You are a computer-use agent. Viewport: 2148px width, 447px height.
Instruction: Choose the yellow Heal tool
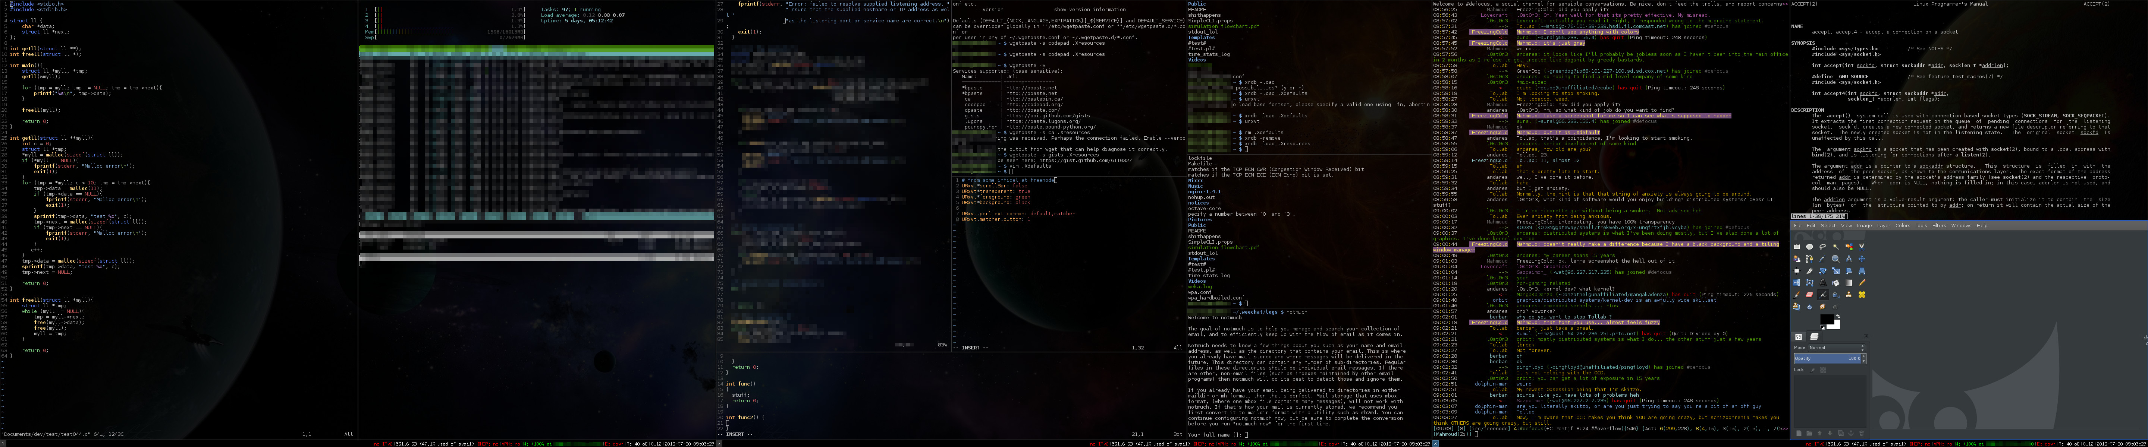[1862, 295]
